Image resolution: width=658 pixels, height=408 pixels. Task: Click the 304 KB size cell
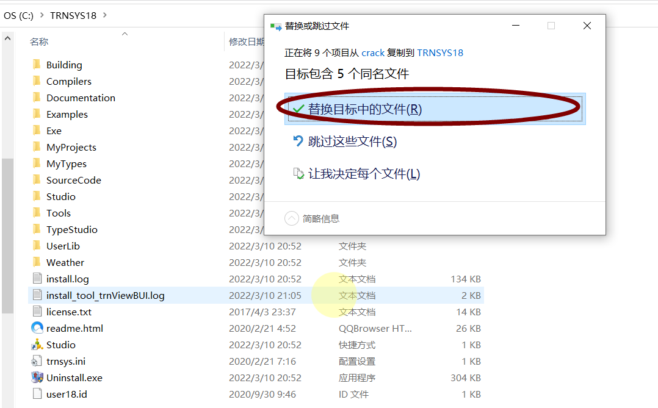(x=466, y=378)
